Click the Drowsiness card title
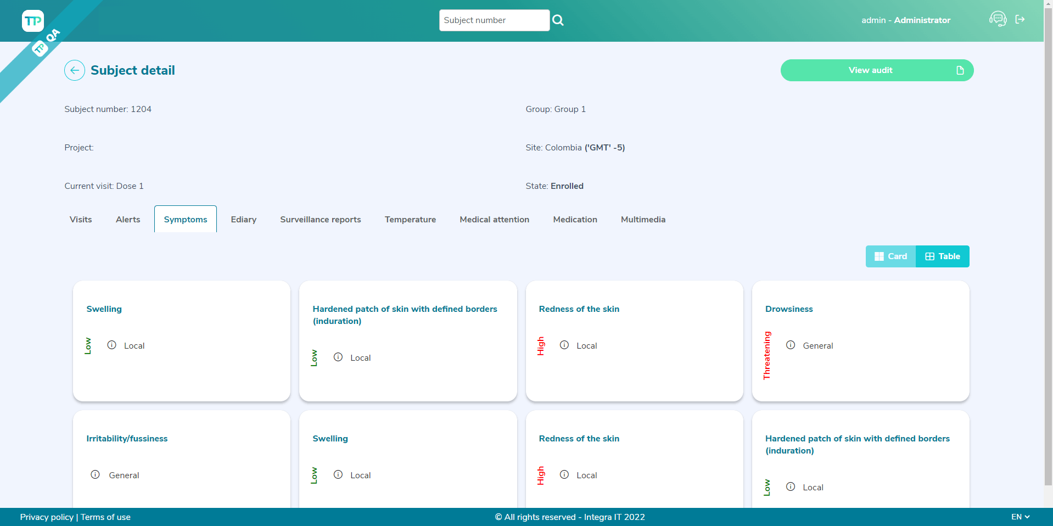 click(789, 309)
